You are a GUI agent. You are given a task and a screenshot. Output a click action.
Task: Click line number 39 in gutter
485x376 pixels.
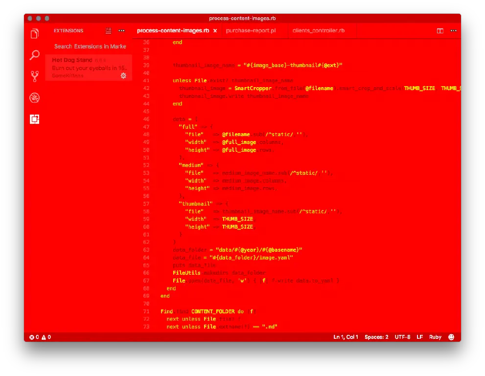[146, 65]
